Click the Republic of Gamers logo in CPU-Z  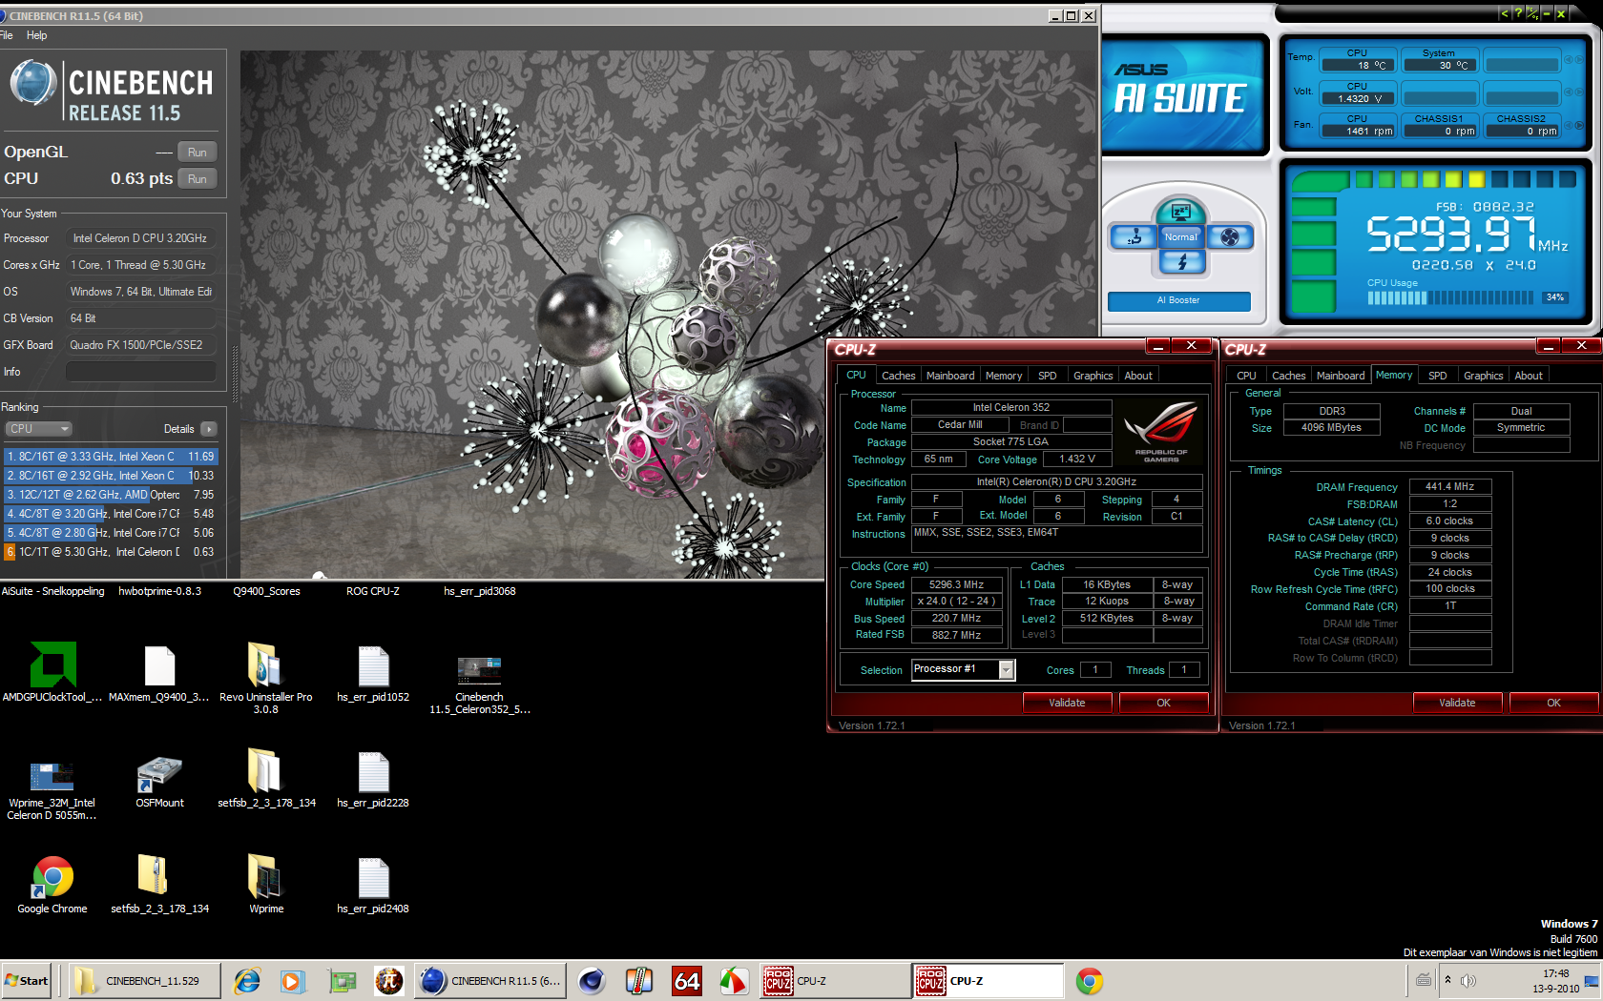pos(1161,432)
